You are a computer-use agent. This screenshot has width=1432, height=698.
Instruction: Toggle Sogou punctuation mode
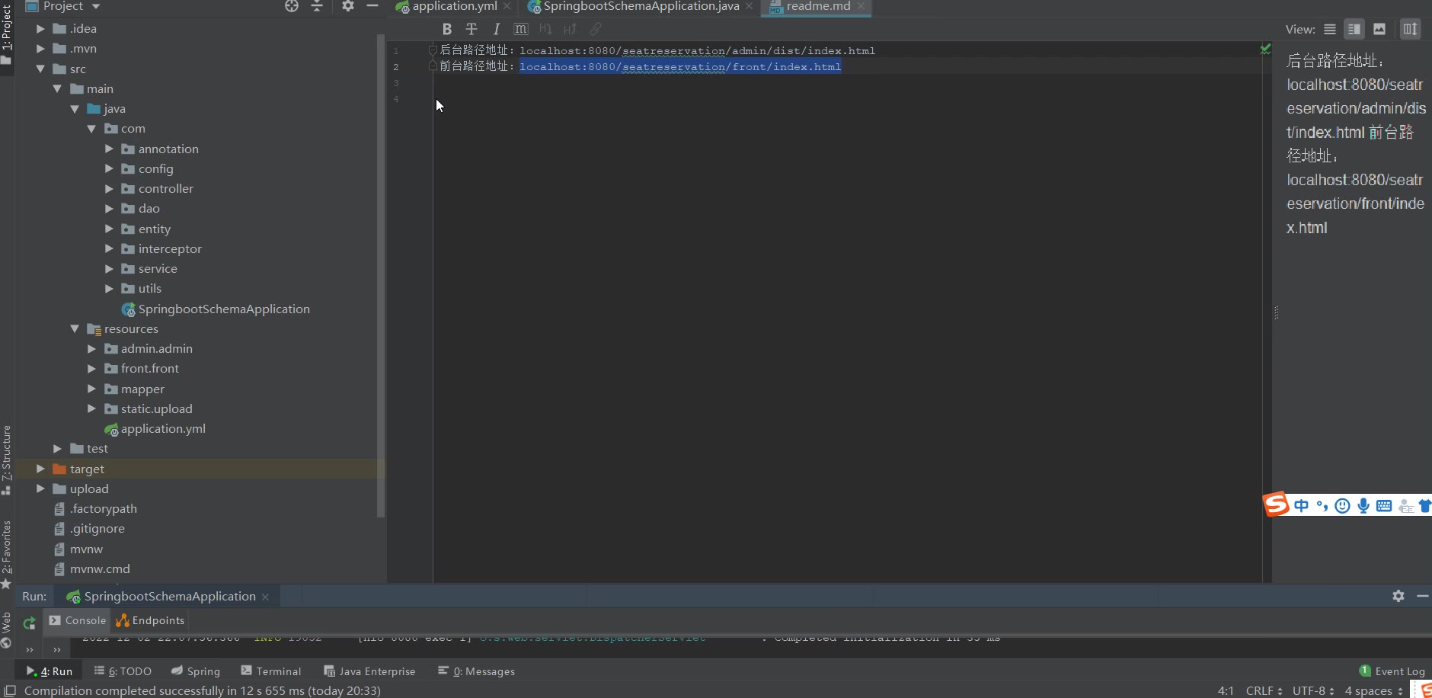(1322, 506)
